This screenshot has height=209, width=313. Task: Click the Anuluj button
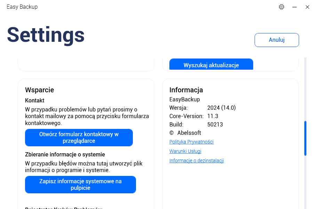[277, 40]
